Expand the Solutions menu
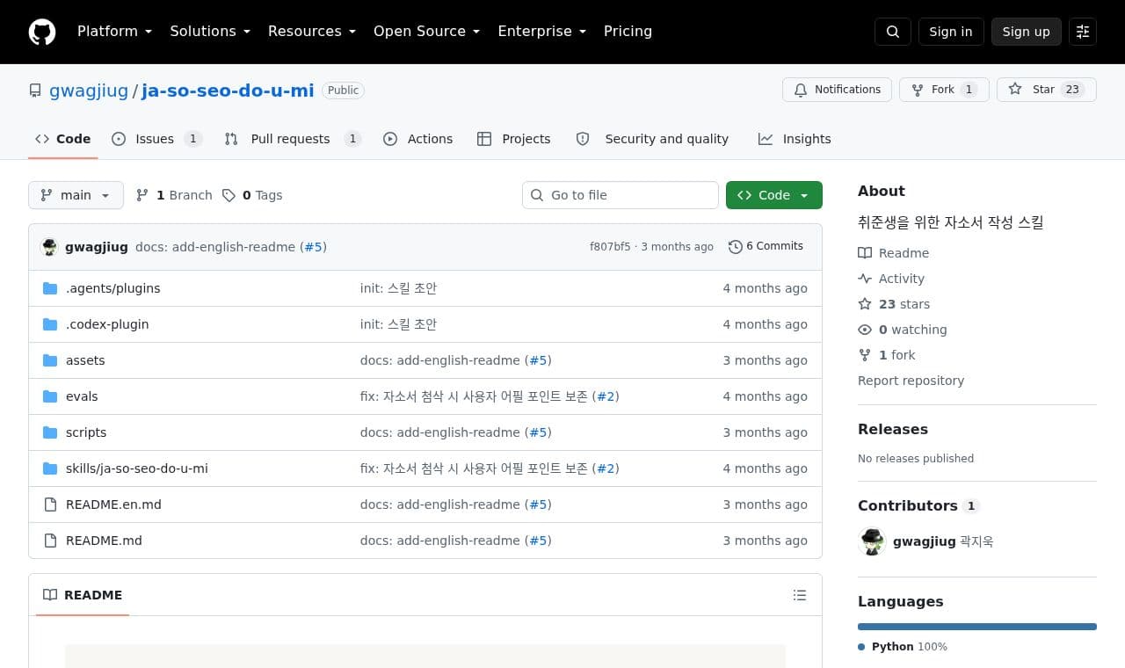 [210, 32]
